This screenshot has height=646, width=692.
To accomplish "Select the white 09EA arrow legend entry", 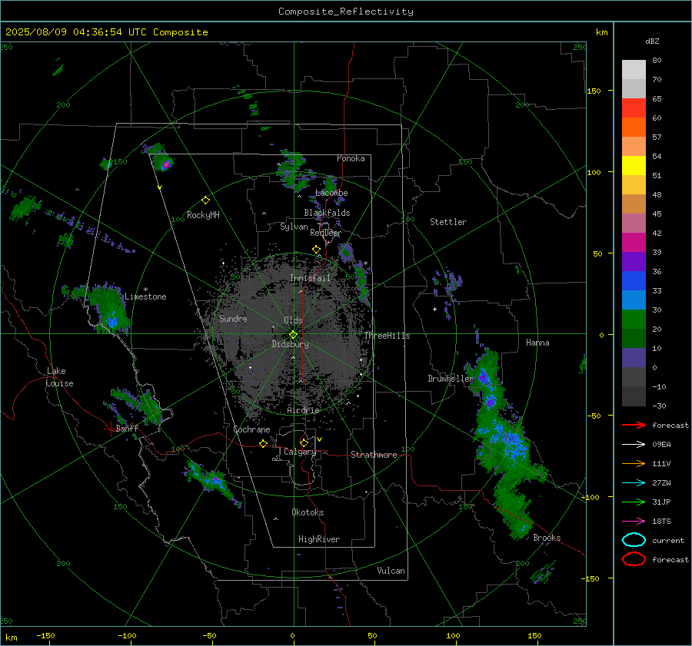I will click(x=634, y=444).
